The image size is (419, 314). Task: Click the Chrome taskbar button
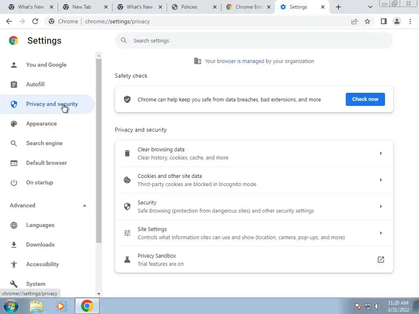coord(87,306)
